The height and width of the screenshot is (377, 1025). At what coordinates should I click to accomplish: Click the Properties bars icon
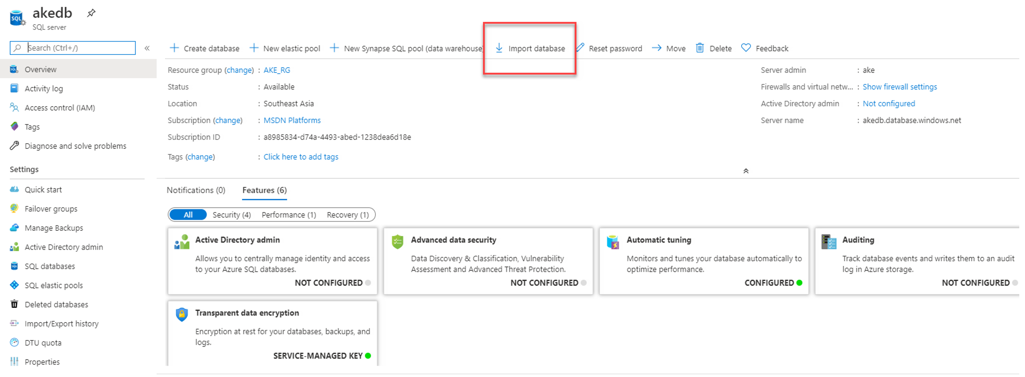pos(14,362)
